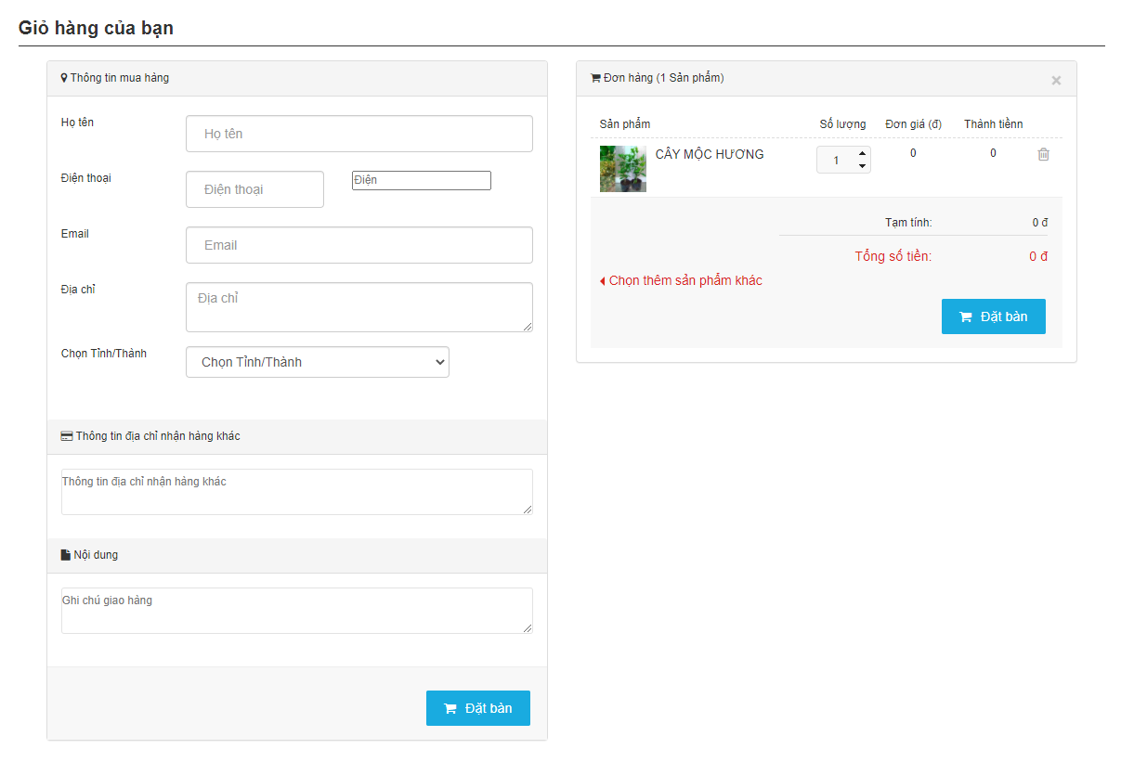Click the shopping cart icon in Đơn hàng header
Image resolution: width=1121 pixels, height=762 pixels.
tap(595, 79)
